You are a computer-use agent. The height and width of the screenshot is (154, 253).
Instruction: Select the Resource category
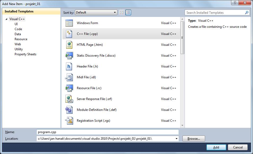21,39
